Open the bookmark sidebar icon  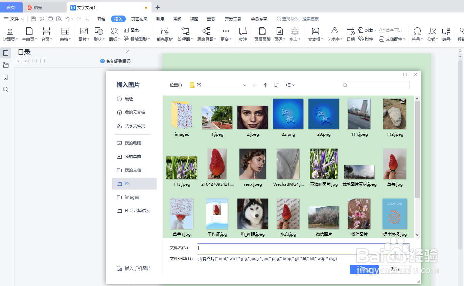[x=6, y=77]
